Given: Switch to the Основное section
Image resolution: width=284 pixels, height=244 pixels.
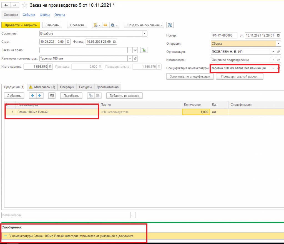Looking at the screenshot, I should 11,15.
